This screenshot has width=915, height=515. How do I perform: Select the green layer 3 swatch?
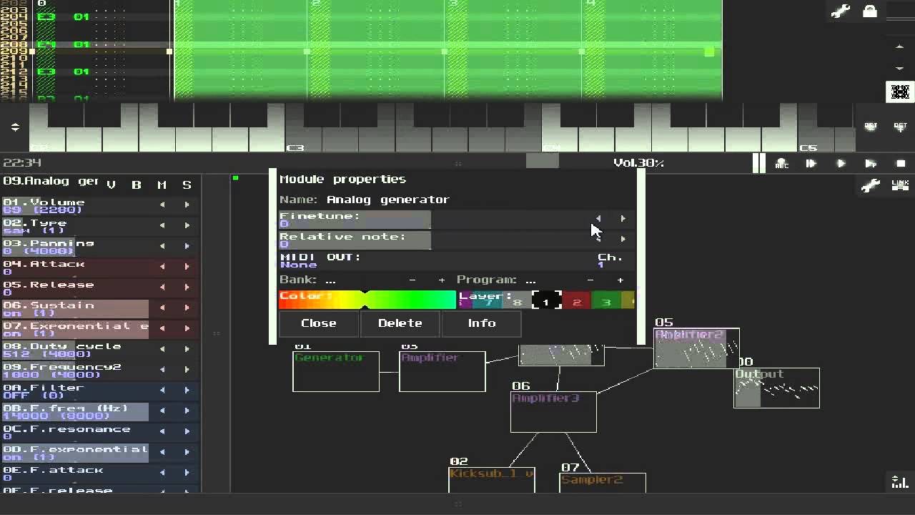606,301
